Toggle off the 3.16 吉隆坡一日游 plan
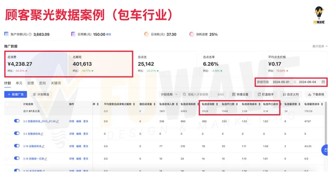Viewport: 332px width, 186px height. 17,159
